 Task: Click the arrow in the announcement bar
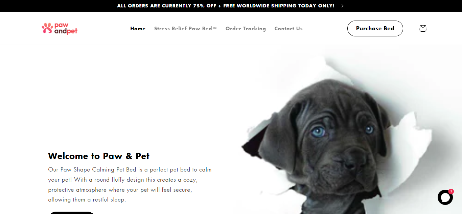[342, 6]
